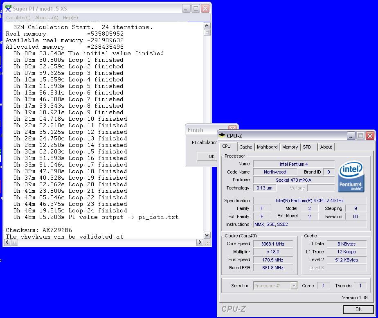Click the Super PI scroll up arrow
The image size is (378, 318).
[x=207, y=25]
